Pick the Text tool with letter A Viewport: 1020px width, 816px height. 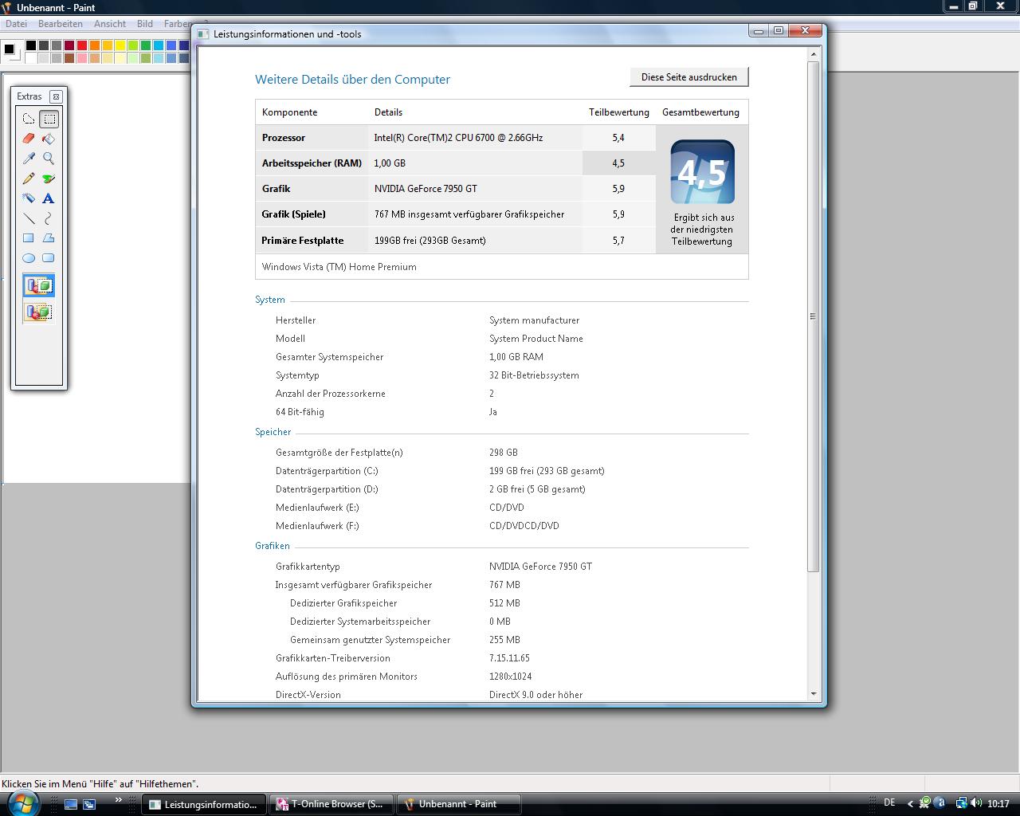49,198
